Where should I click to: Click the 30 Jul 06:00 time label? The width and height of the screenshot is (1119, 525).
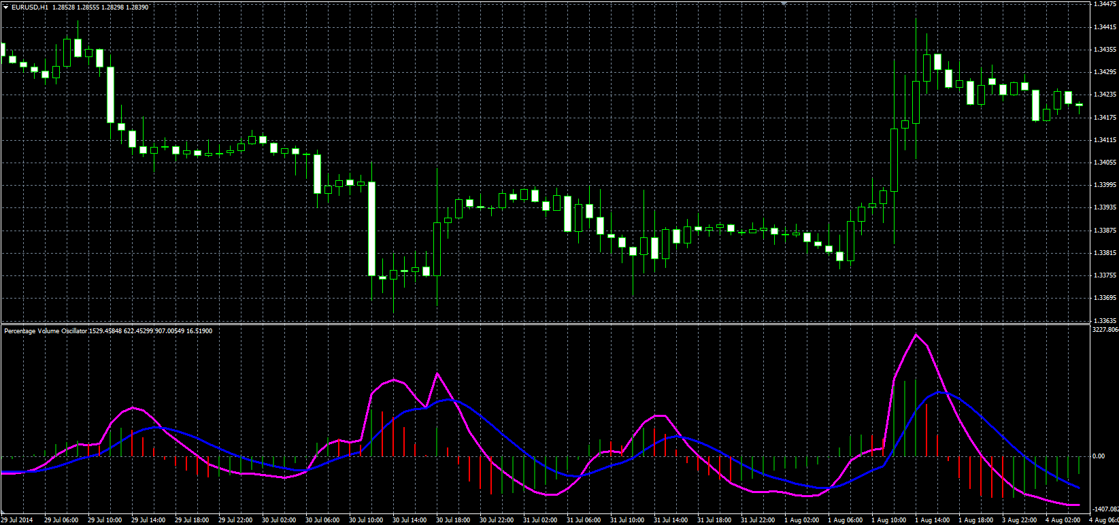point(322,520)
